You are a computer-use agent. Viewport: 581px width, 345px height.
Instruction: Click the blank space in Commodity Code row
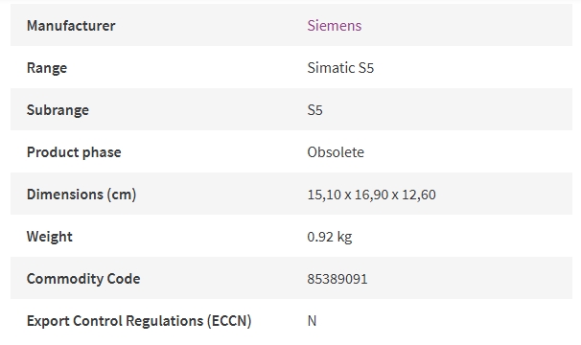tap(471, 279)
